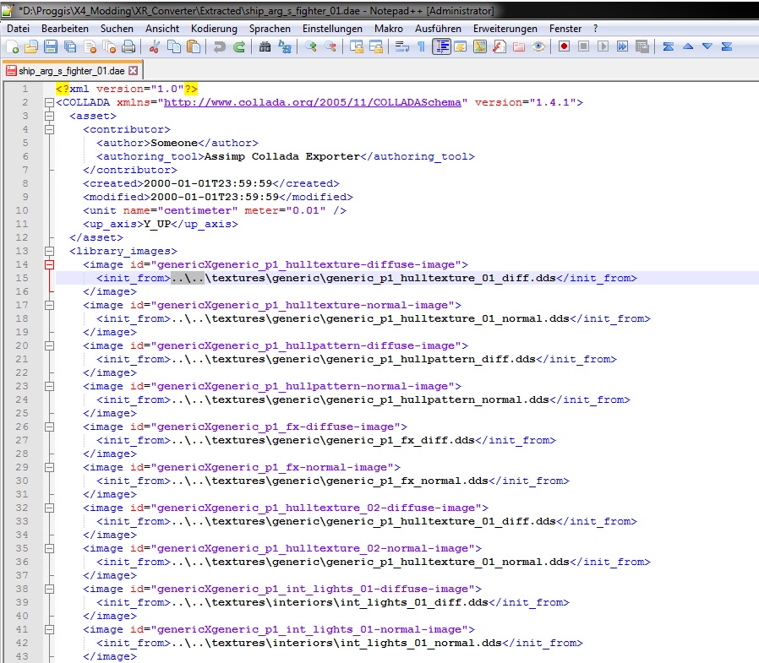759x663 pixels.
Task: Select the ship_arg_s_fighter_01.dae tab
Action: pyautogui.click(x=72, y=71)
